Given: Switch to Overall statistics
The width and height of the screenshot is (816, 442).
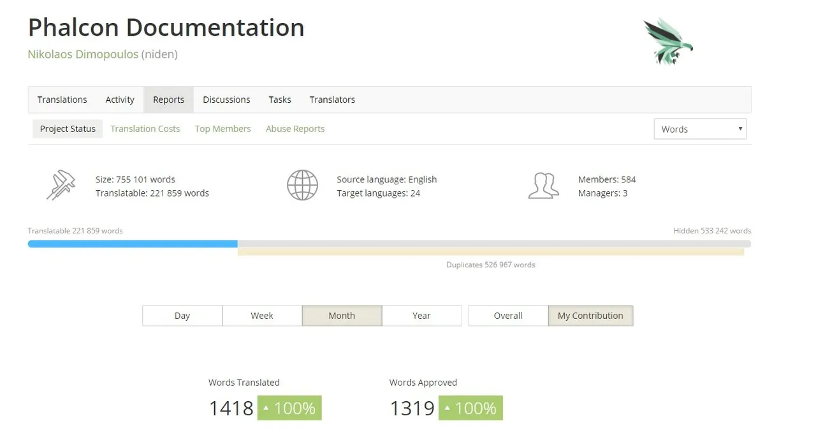Looking at the screenshot, I should [x=508, y=316].
